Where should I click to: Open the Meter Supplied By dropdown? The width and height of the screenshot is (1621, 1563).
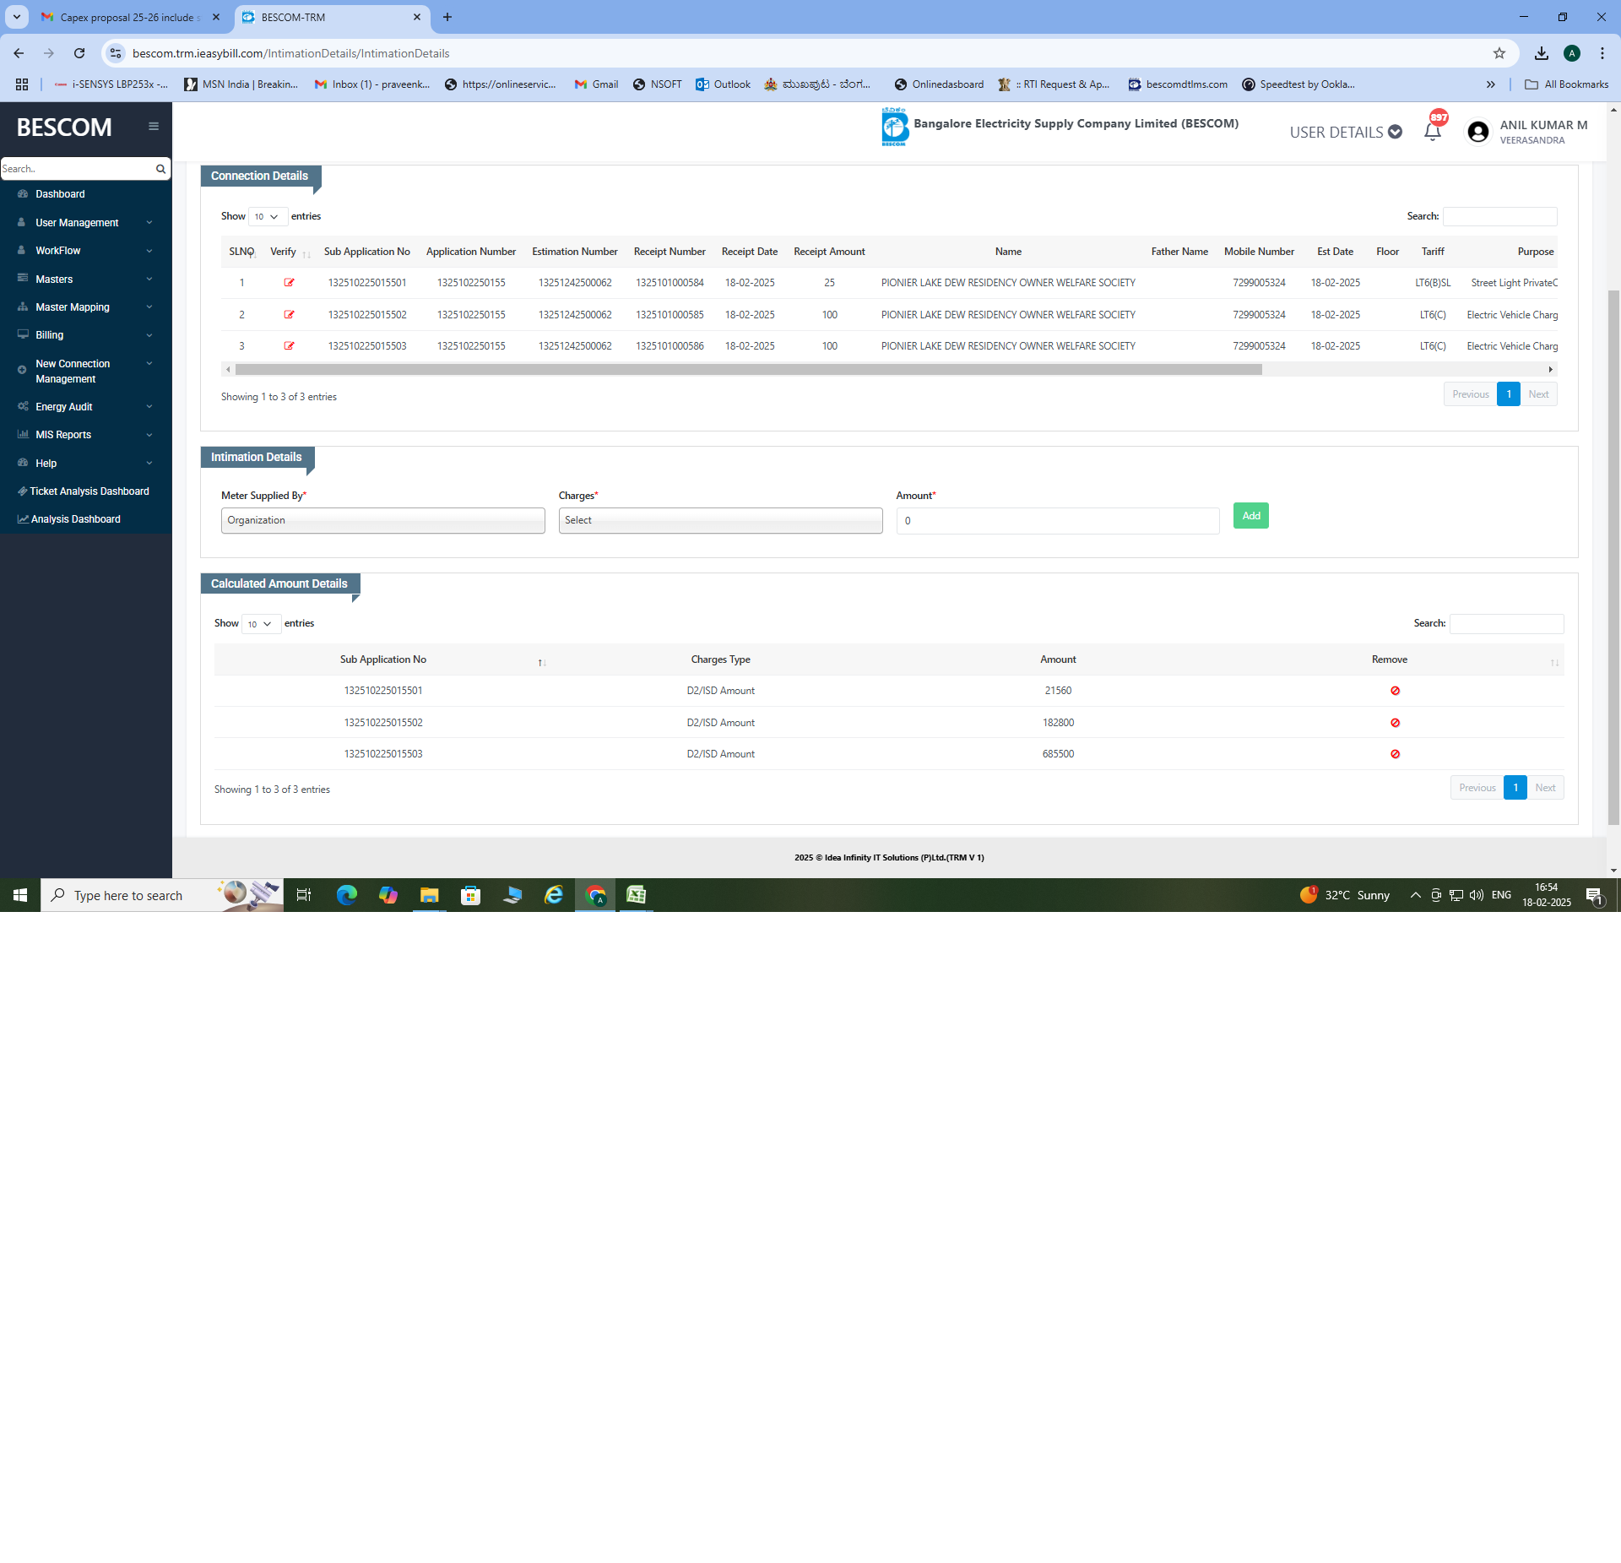point(383,520)
